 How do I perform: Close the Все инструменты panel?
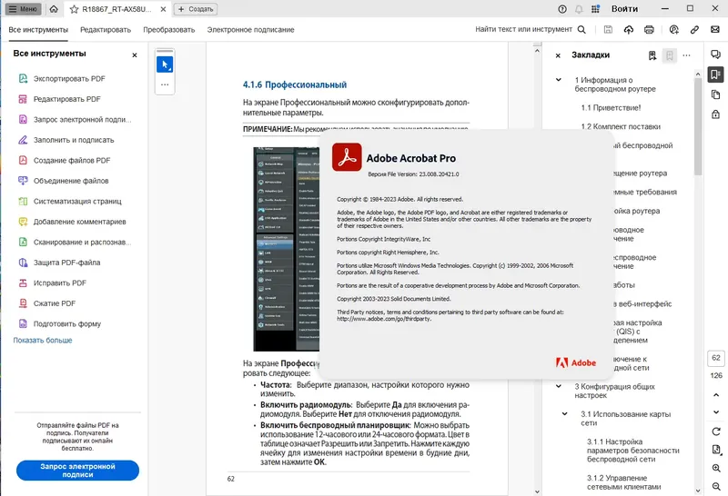coord(135,55)
